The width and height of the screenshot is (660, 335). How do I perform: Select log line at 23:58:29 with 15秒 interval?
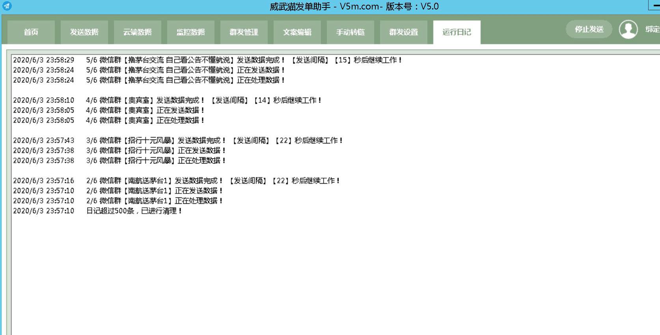[207, 60]
